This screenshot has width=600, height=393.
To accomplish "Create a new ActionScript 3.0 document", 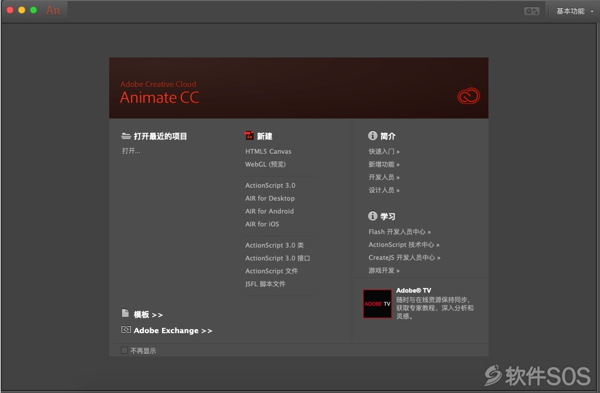I will [270, 185].
